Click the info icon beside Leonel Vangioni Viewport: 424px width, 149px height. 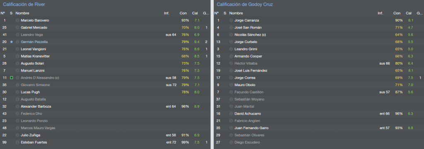pyautogui.click(x=17, y=49)
